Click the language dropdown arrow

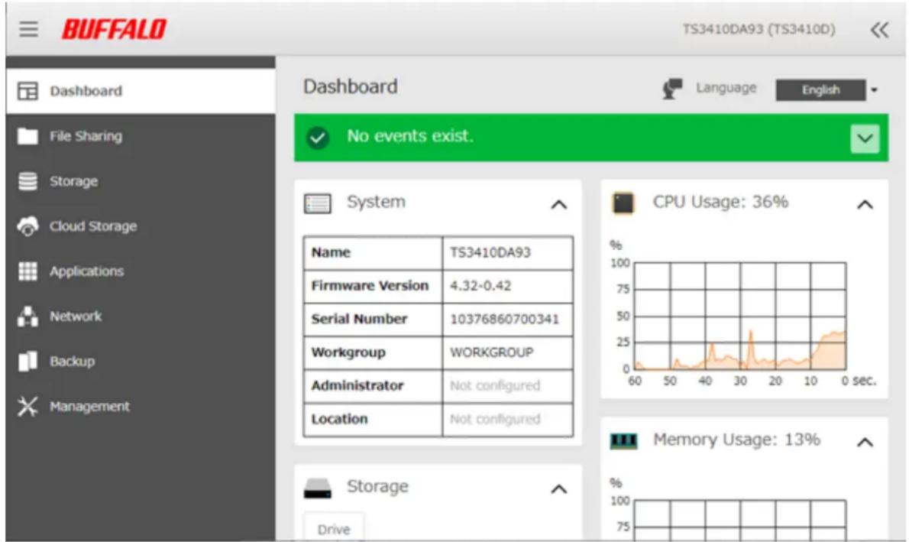pos(874,90)
